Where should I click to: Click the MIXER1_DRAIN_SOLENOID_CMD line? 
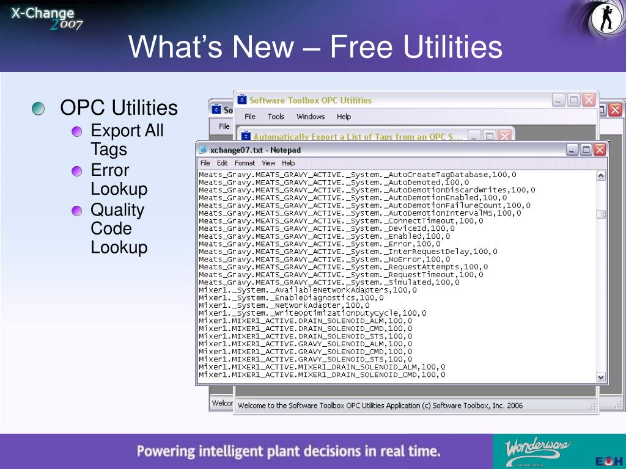[322, 374]
